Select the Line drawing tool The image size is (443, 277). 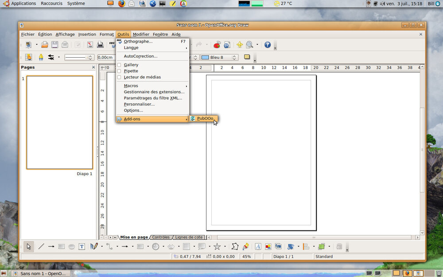[x=41, y=246]
